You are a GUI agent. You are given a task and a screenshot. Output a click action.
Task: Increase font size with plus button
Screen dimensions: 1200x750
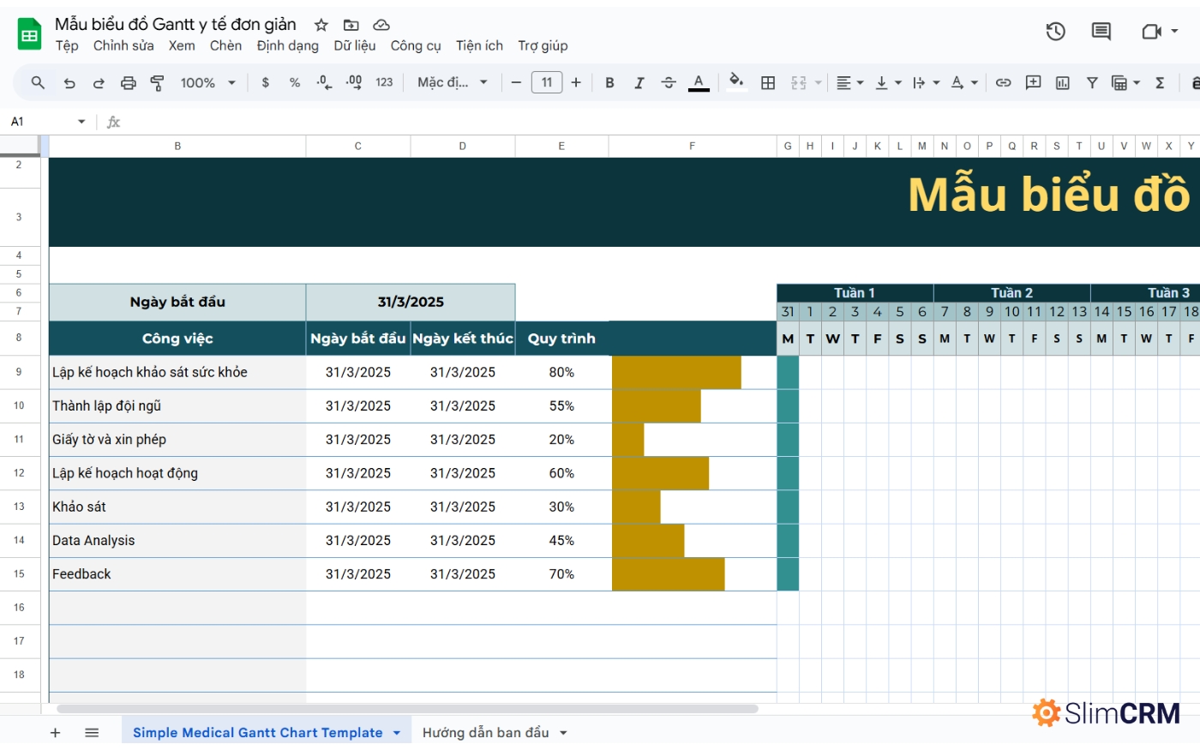[x=576, y=82]
